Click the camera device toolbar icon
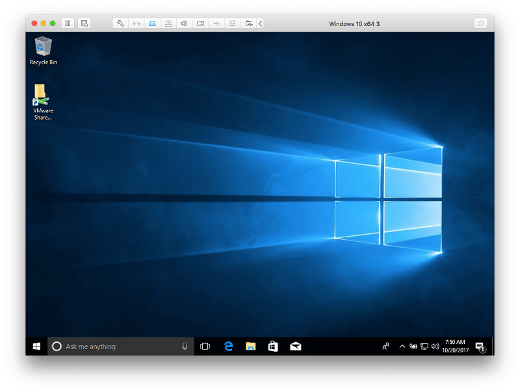The height and width of the screenshot is (392, 520). (200, 23)
